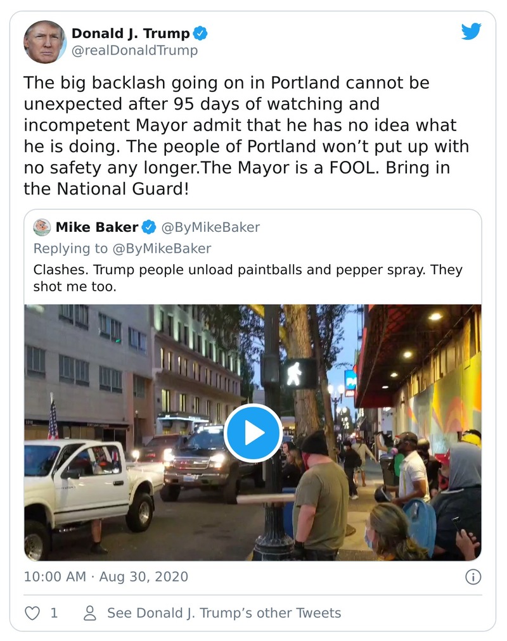The image size is (507, 641).
Task: Click the quoted tweet text about clashes
Action: (248, 278)
